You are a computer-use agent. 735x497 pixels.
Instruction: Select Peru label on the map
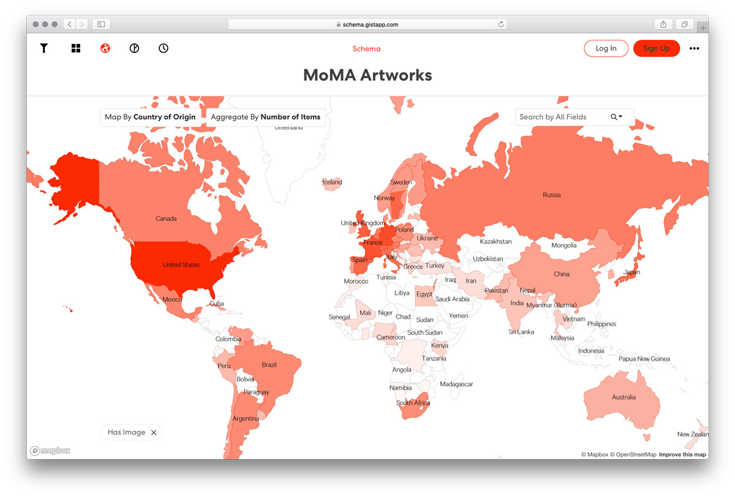(x=224, y=366)
